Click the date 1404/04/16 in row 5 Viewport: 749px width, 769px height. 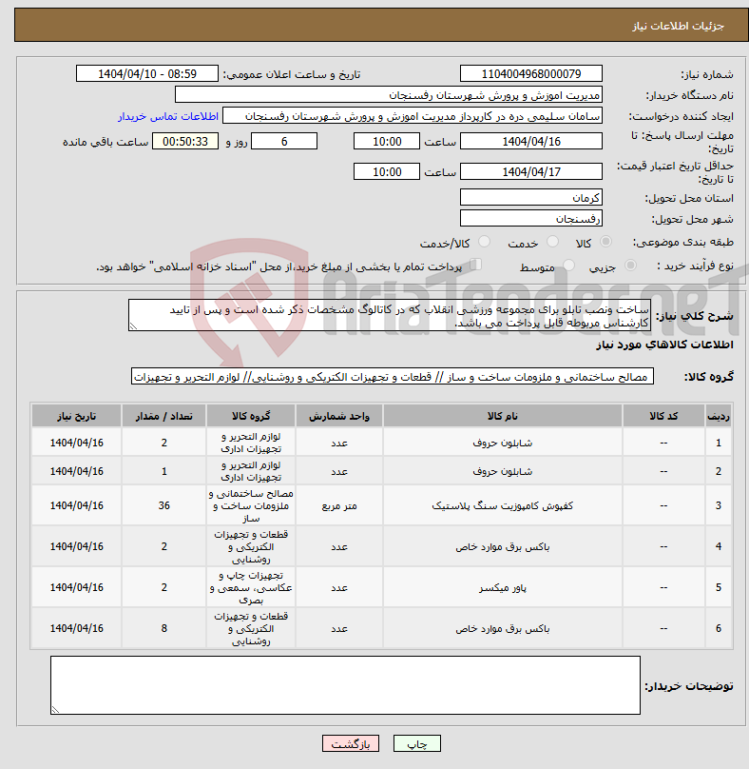pos(76,587)
